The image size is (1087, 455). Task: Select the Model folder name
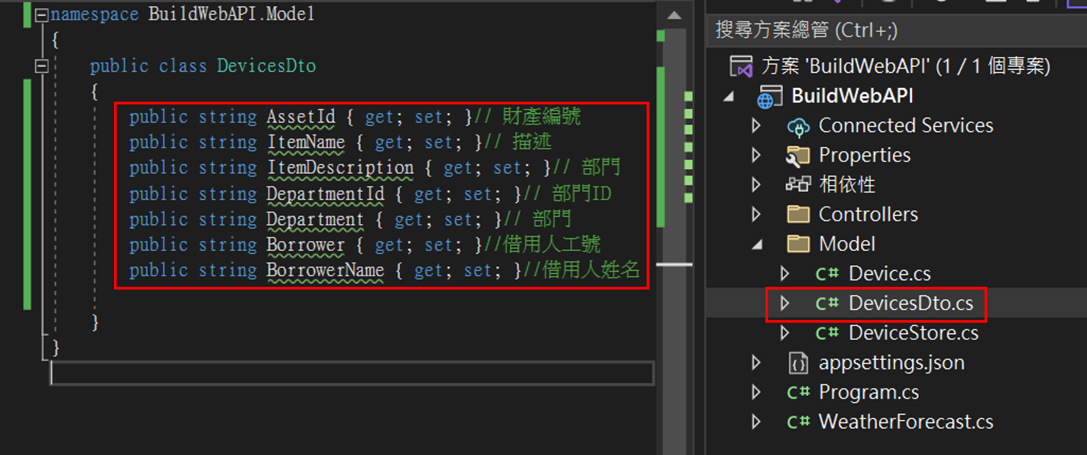(x=847, y=243)
